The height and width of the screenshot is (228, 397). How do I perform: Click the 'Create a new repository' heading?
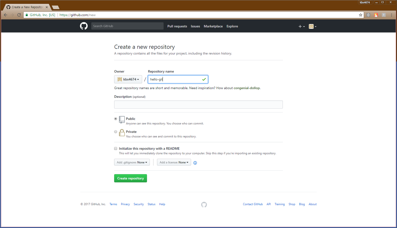pyautogui.click(x=145, y=47)
